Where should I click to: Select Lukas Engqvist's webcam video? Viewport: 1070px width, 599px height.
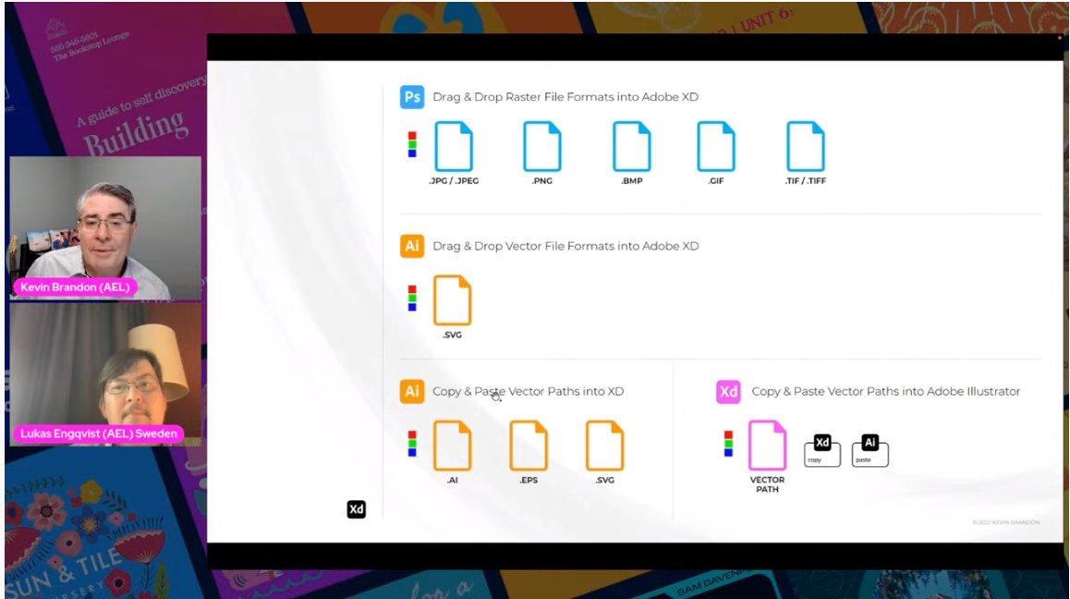(105, 374)
